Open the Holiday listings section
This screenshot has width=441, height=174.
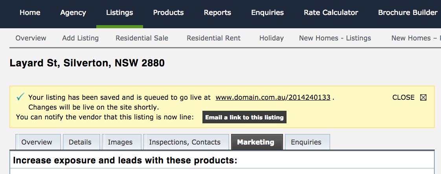tap(271, 38)
